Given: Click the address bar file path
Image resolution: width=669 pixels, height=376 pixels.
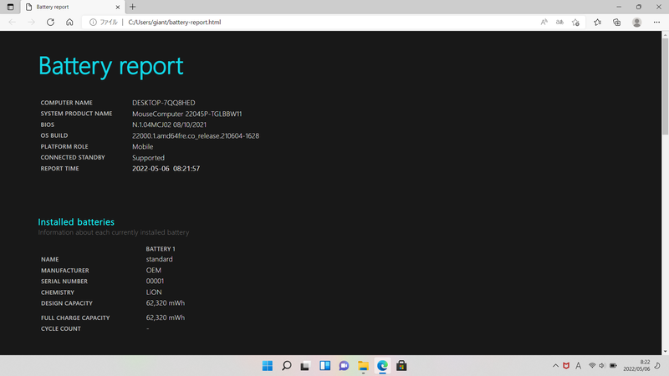Looking at the screenshot, I should coord(175,23).
